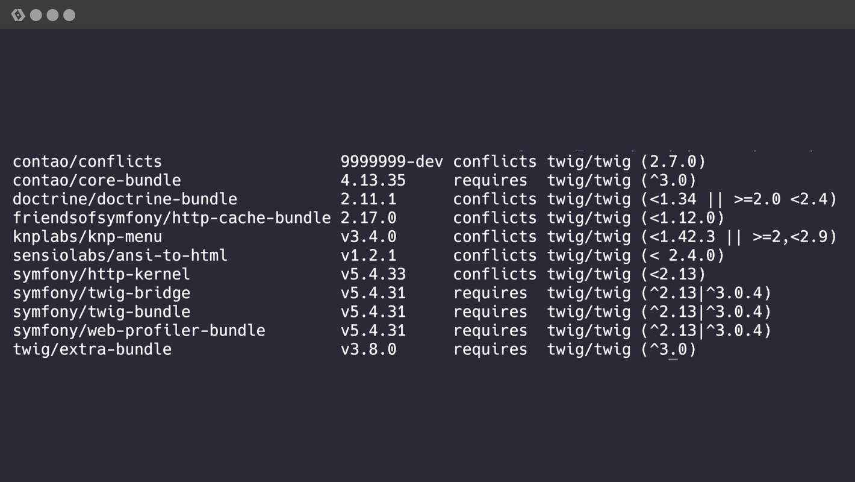Click the v5.4.33 version number

point(369,274)
